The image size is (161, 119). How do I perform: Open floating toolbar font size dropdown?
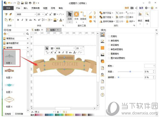81,48
